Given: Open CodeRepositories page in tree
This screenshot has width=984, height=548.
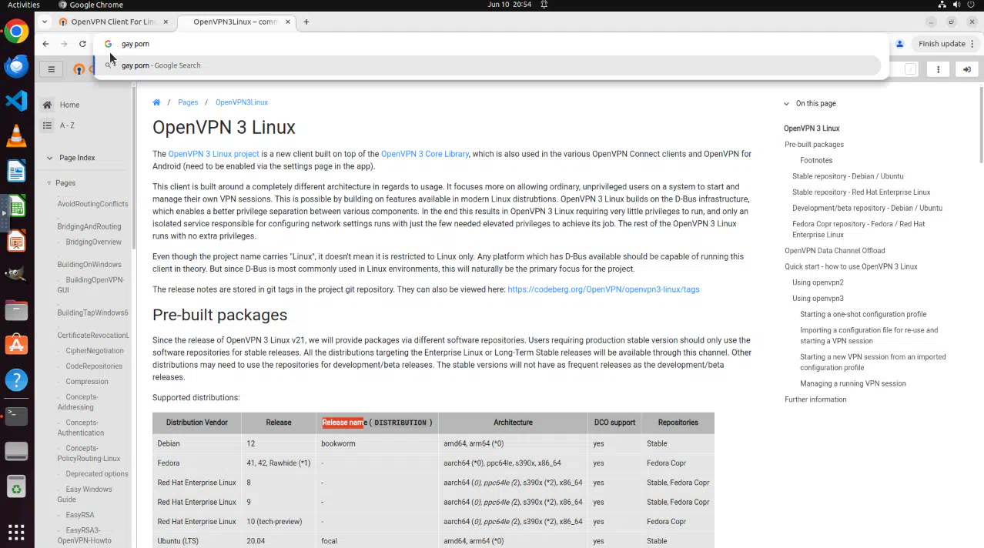Looking at the screenshot, I should point(94,366).
